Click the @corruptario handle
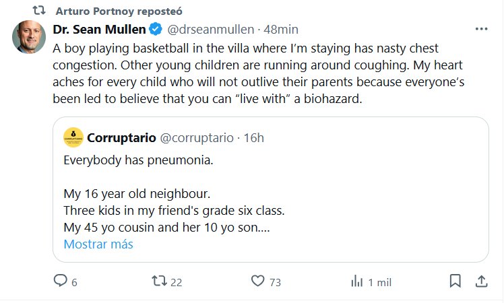504x303 pixels. pyautogui.click(x=195, y=138)
